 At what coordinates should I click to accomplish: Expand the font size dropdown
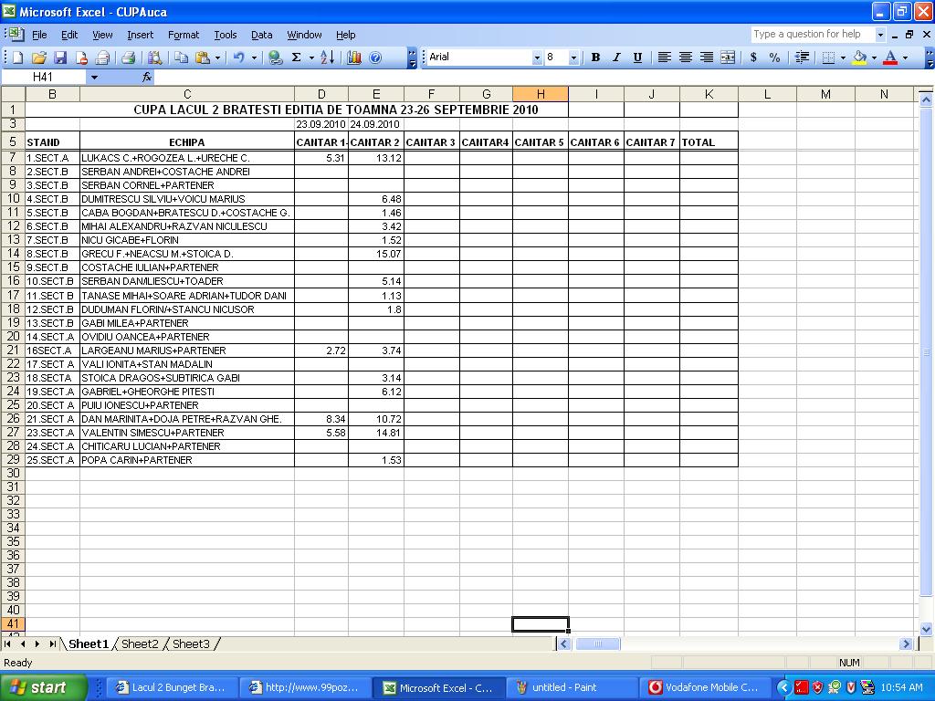point(573,58)
